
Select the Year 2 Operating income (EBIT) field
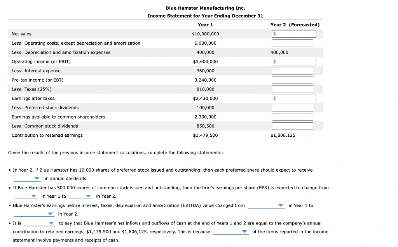(294, 61)
